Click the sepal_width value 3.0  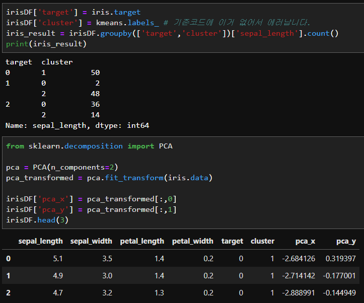pyautogui.click(x=107, y=276)
